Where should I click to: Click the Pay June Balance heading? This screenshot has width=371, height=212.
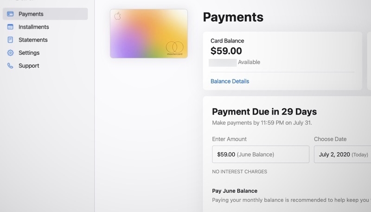tap(234, 191)
